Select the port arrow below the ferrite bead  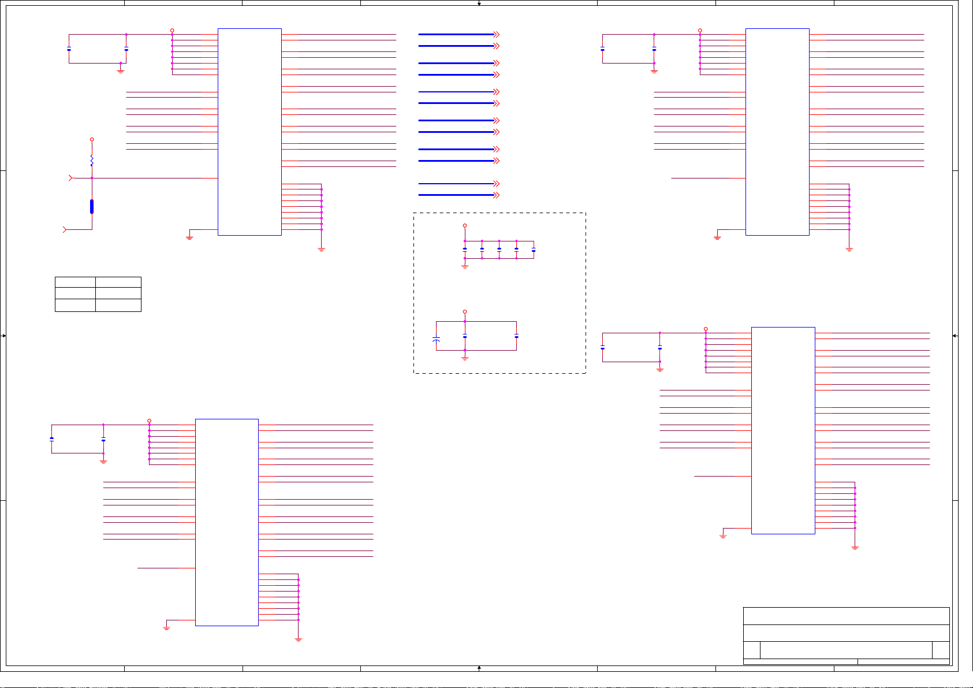pos(65,230)
